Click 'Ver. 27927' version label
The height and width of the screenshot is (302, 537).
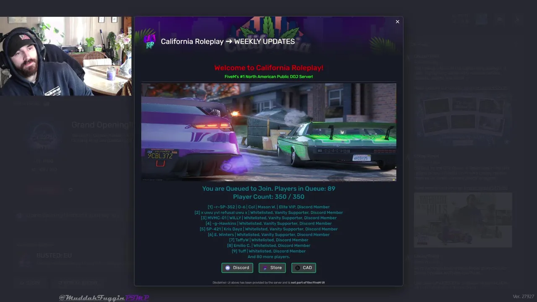523,297
